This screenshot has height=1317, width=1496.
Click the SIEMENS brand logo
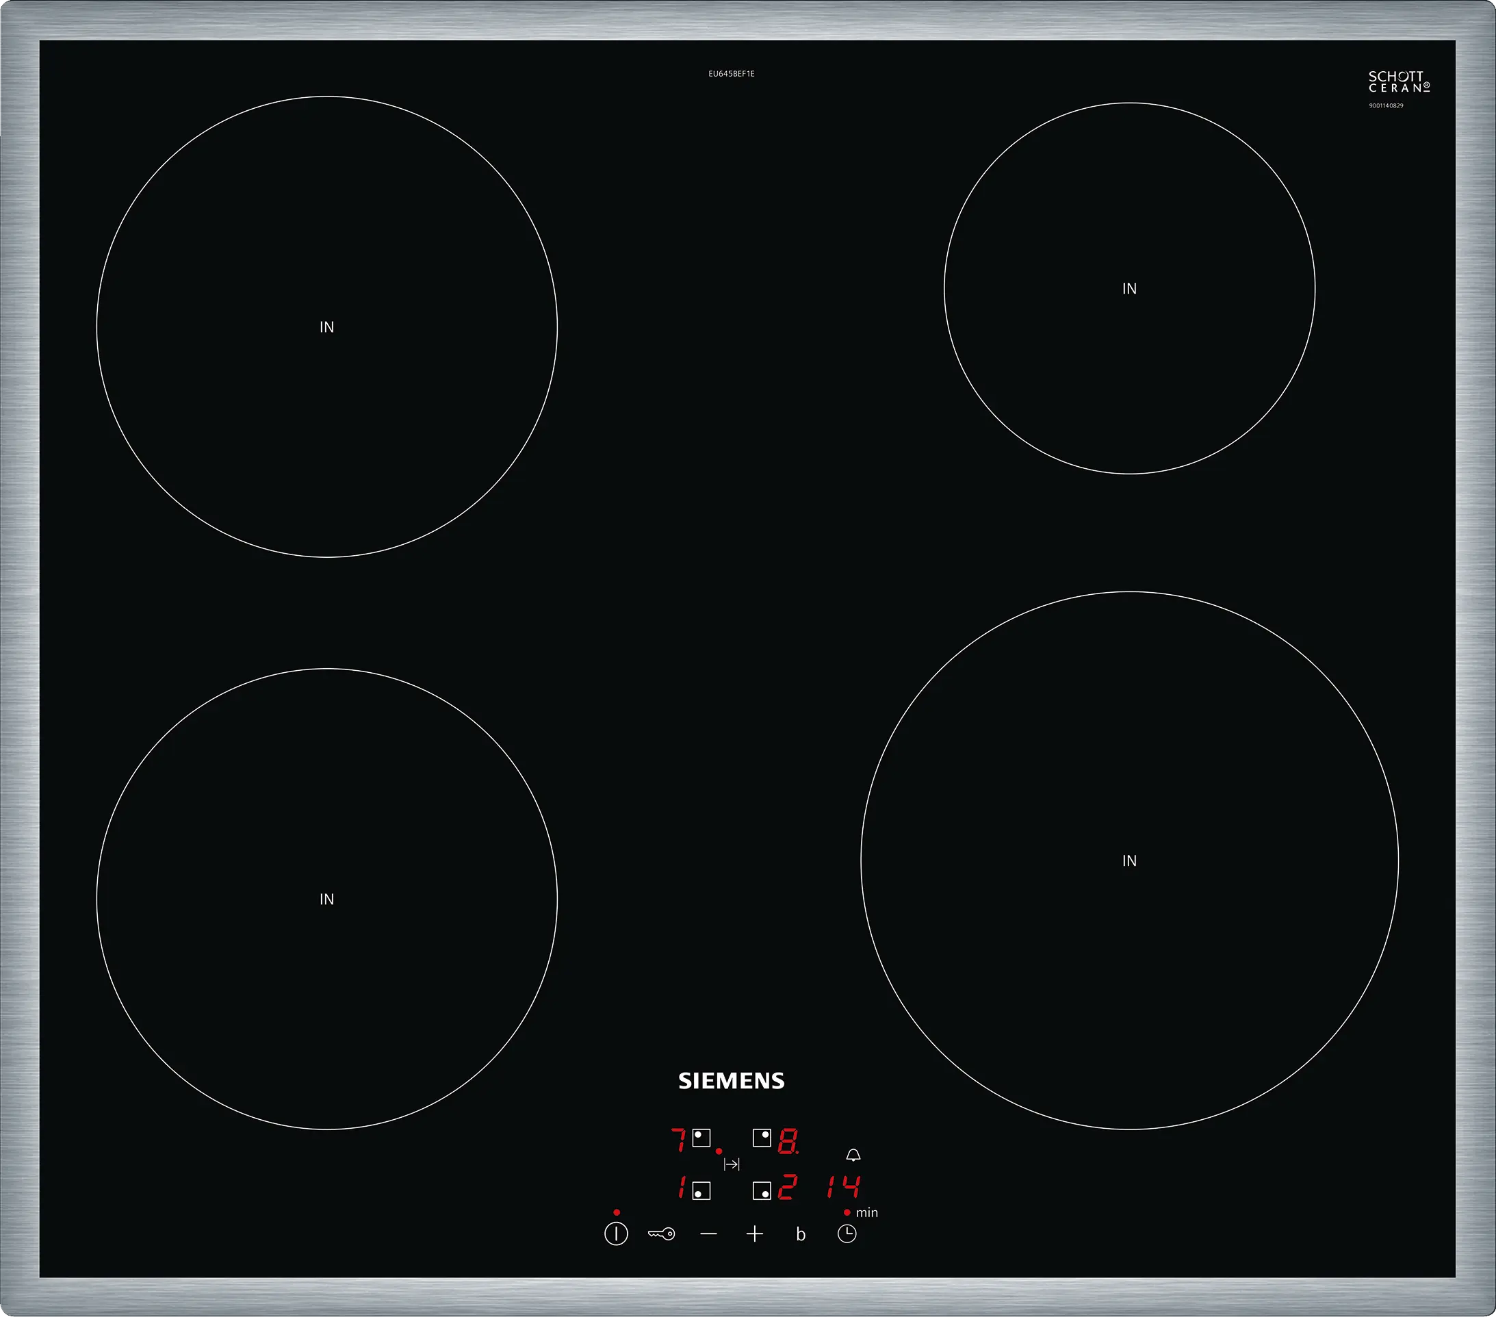(731, 1082)
